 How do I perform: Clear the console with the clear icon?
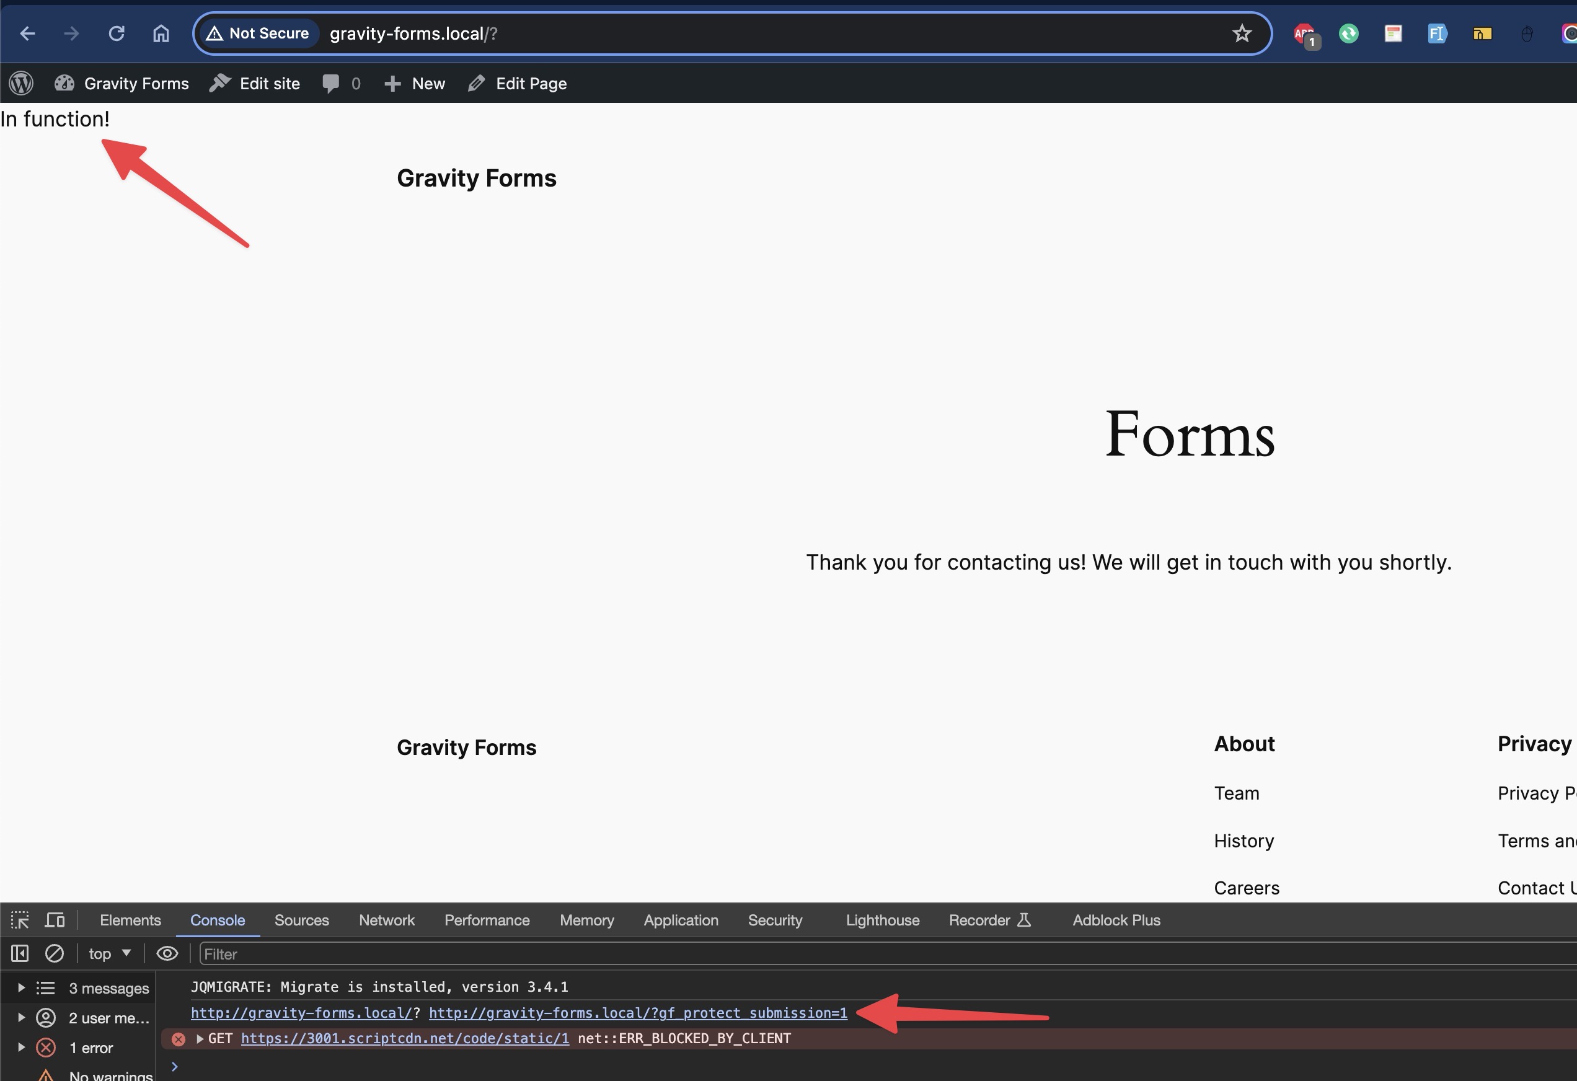point(55,953)
